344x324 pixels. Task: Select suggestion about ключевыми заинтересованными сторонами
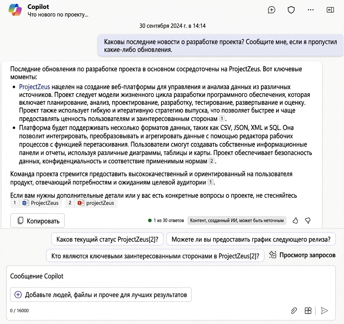point(155,256)
